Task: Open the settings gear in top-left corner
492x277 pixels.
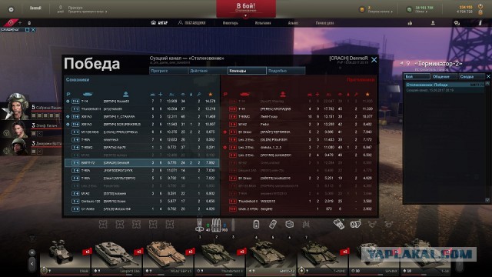Action: click(x=11, y=9)
